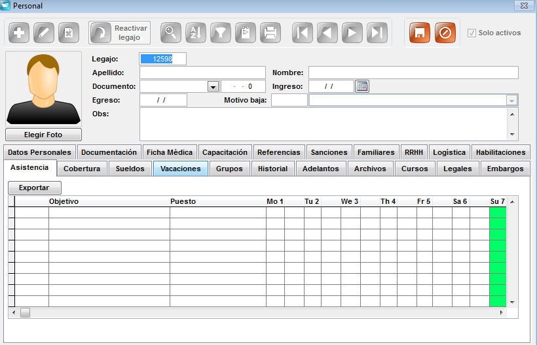This screenshot has height=345, width=537.
Task: Open the Embargos tab
Action: click(505, 169)
